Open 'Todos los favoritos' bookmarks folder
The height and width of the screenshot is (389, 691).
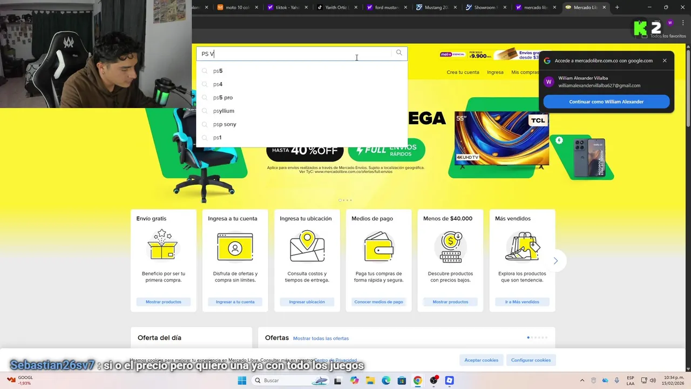664,36
